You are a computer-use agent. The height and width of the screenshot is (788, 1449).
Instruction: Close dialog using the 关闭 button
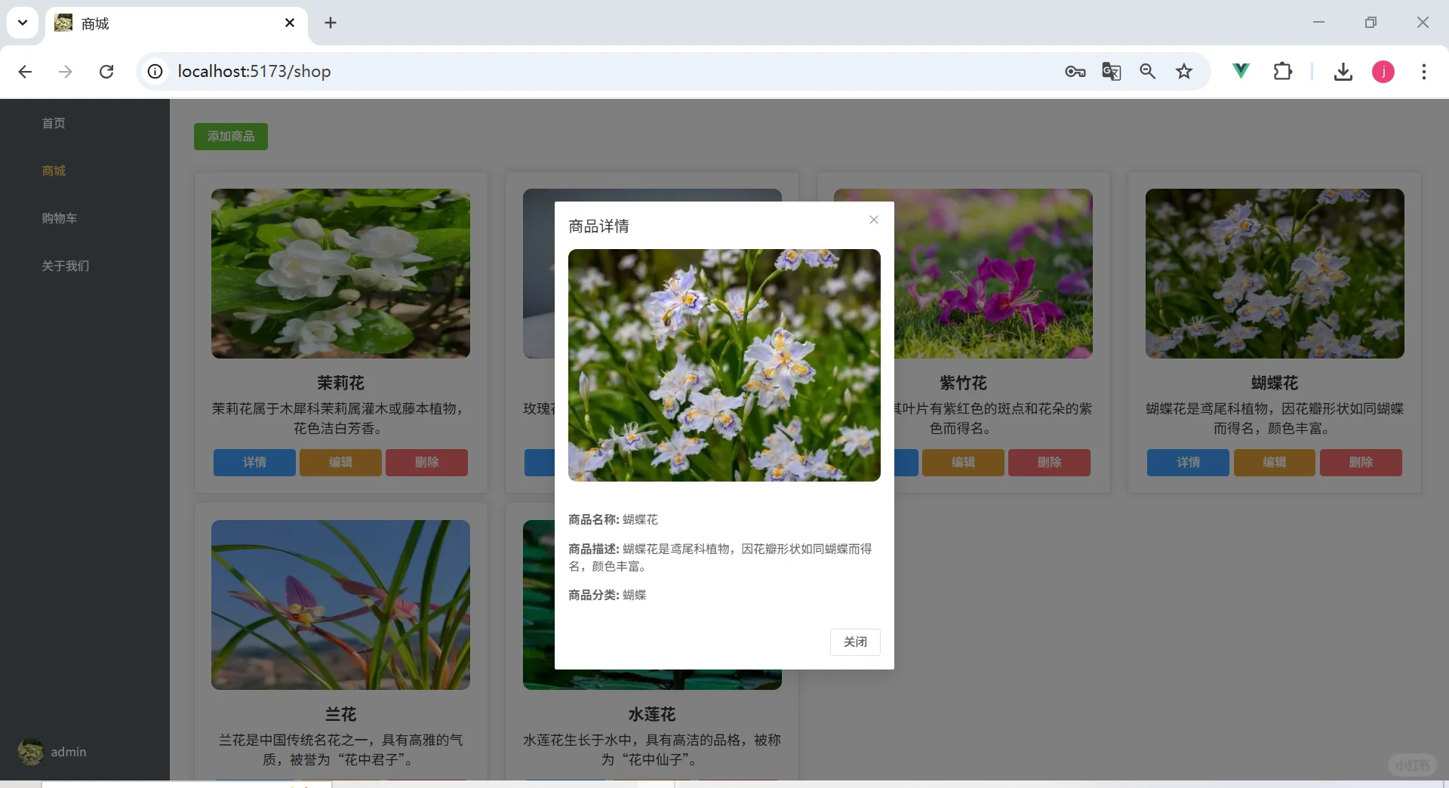coord(855,642)
